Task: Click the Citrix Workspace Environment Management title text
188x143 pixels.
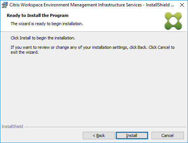Action: click(x=76, y=5)
